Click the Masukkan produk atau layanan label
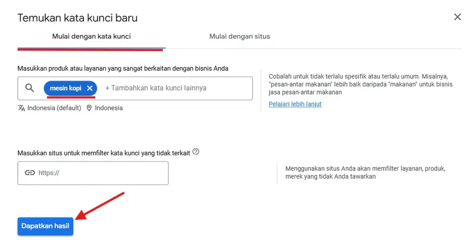This screenshot has width=471, height=240. point(123,68)
